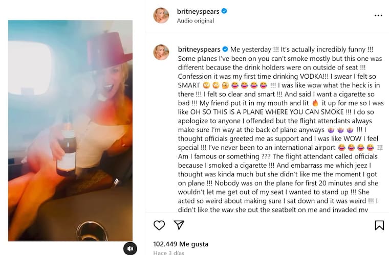Image resolution: width=389 pixels, height=255 pixels.
Task: Open the profile picture in post header
Action: [161, 15]
